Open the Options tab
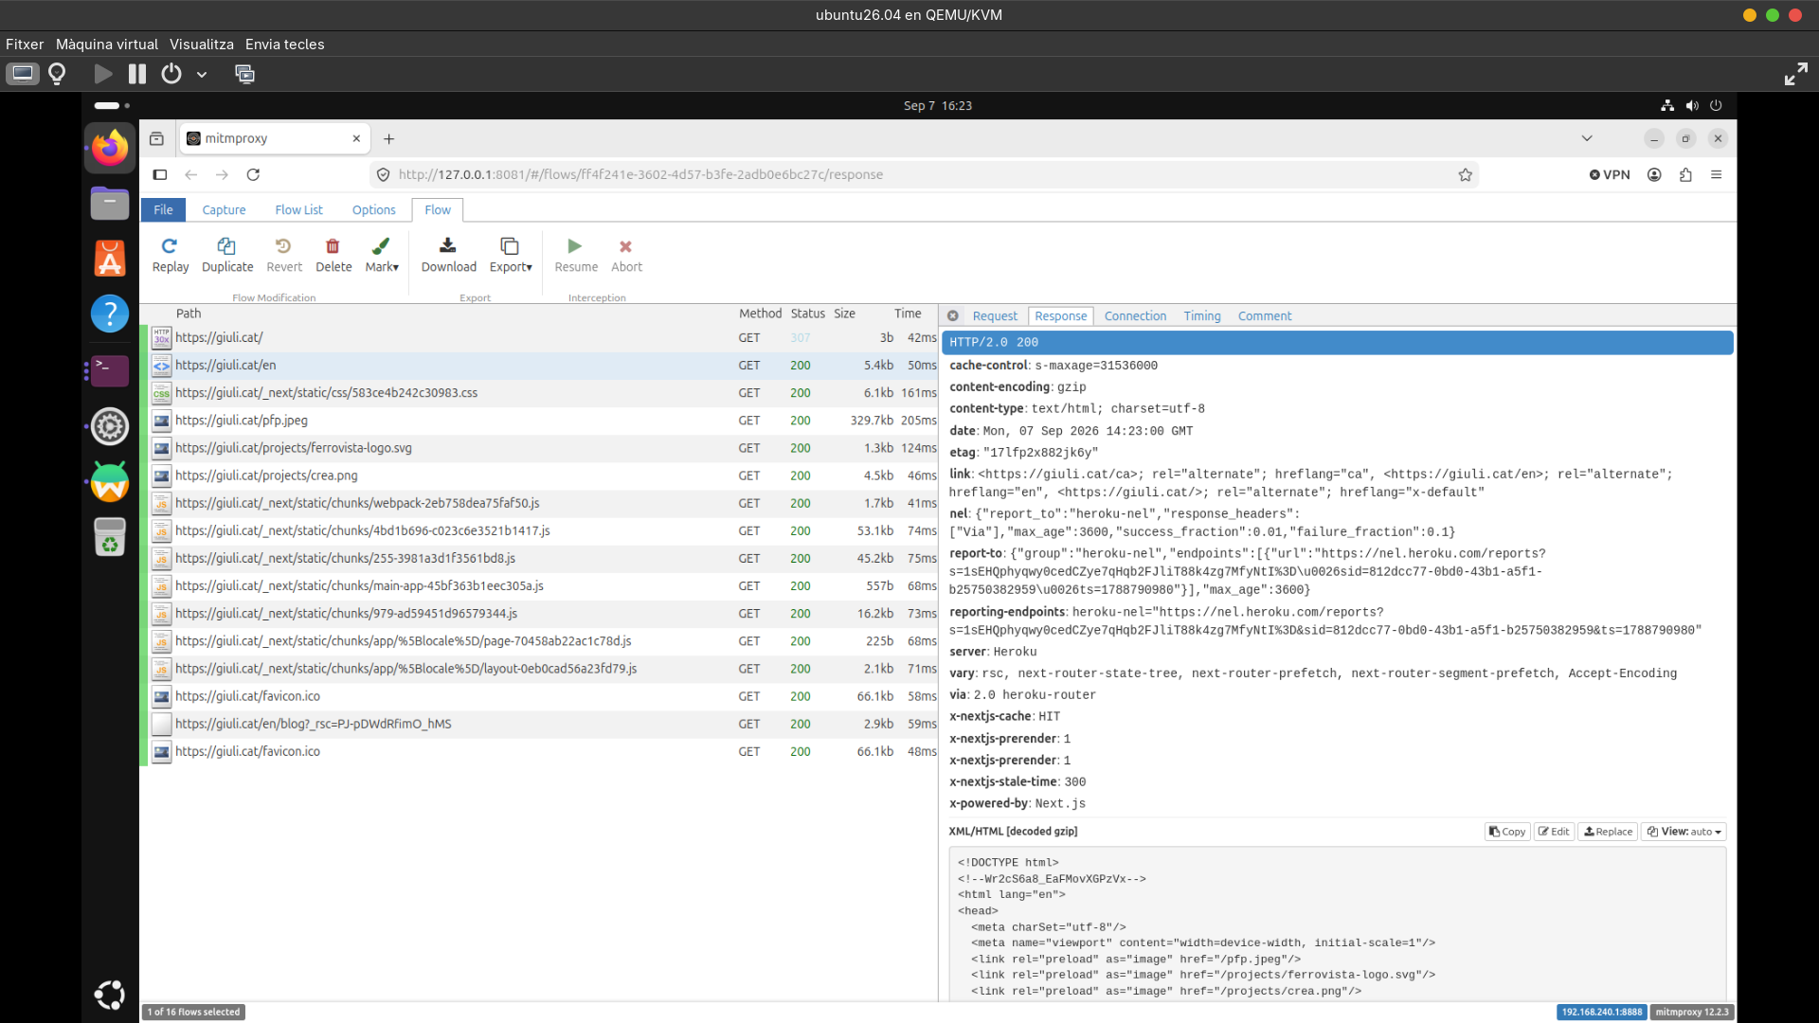Viewport: 1819px width, 1023px height. tap(373, 210)
